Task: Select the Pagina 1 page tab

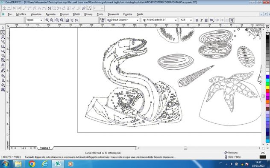Action: click(x=45, y=148)
